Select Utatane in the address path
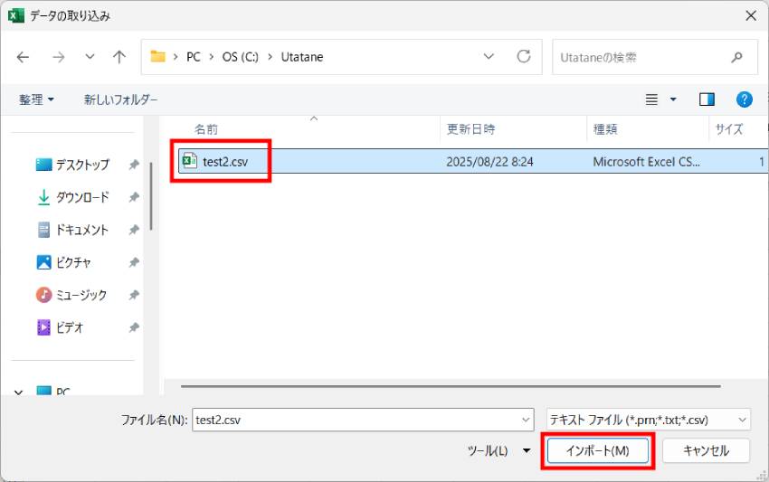Image resolution: width=769 pixels, height=482 pixels. (302, 57)
